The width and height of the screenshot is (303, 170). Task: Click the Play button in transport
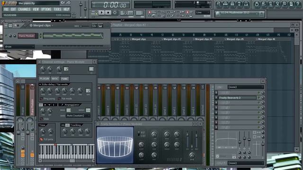point(101,13)
